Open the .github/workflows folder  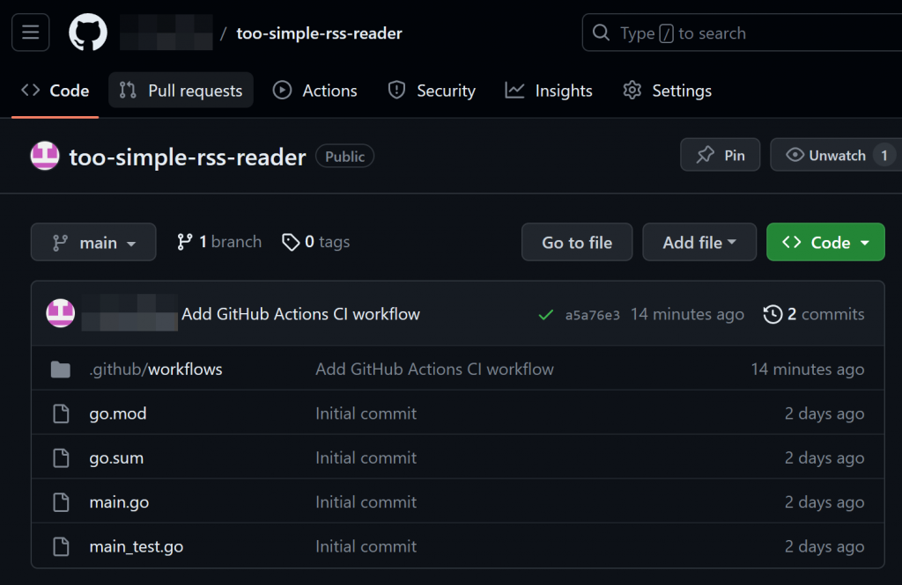coord(156,369)
